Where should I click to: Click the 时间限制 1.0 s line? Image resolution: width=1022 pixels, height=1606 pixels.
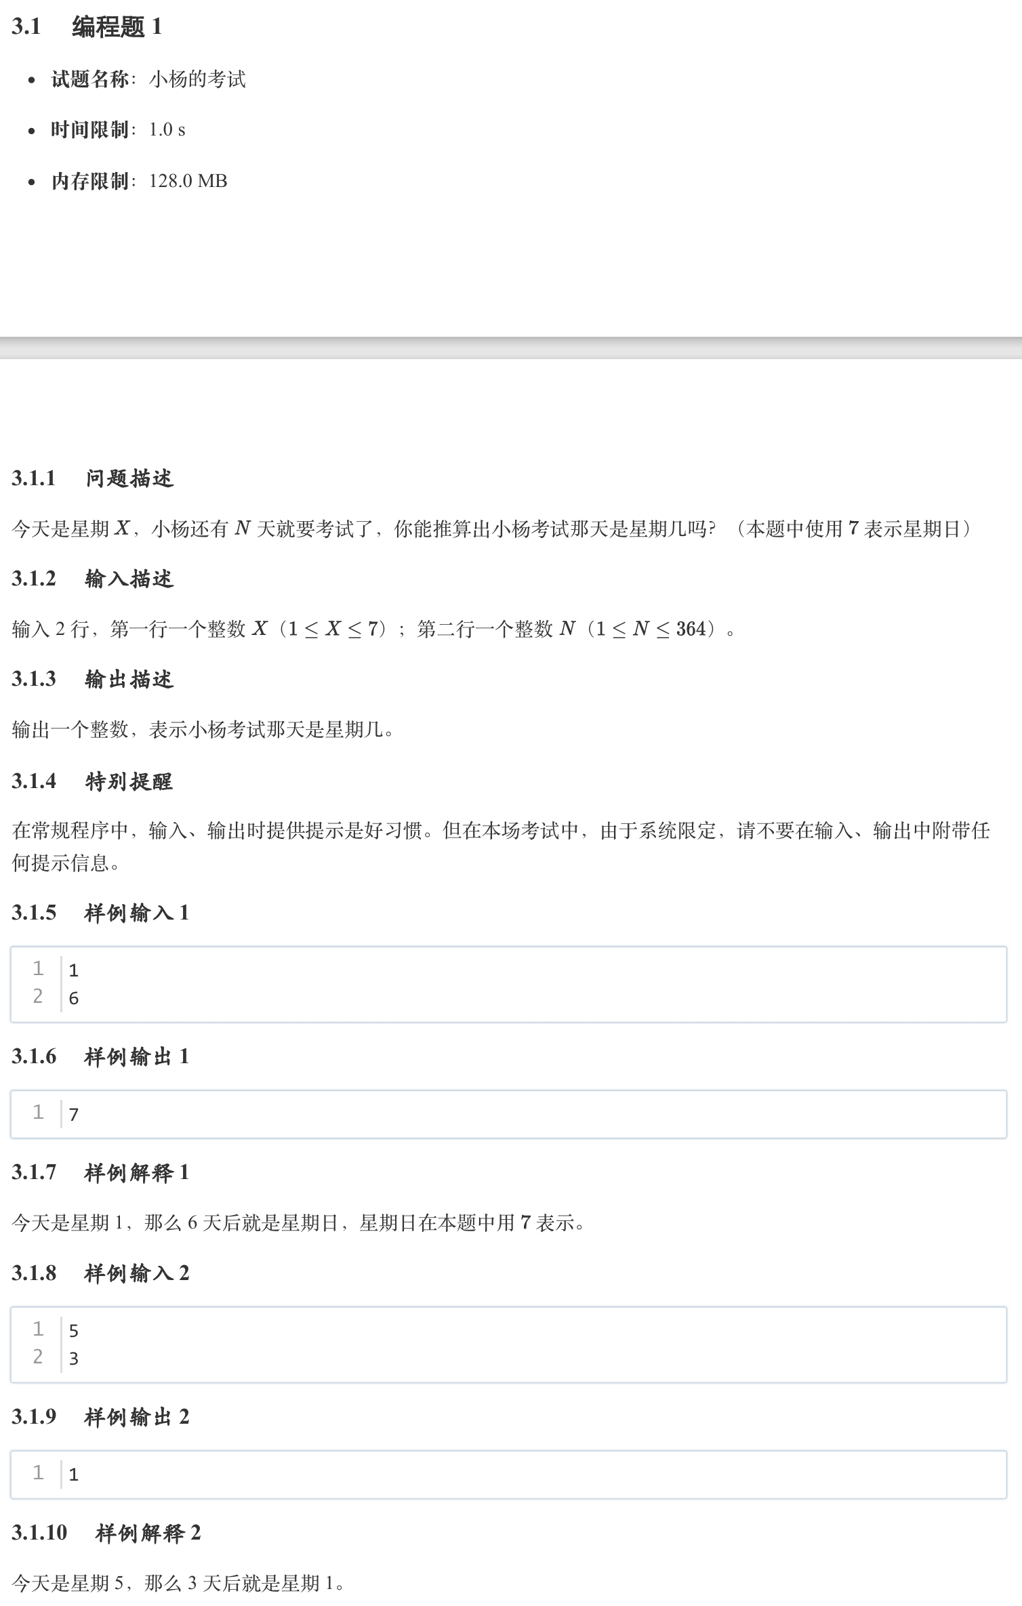(118, 129)
